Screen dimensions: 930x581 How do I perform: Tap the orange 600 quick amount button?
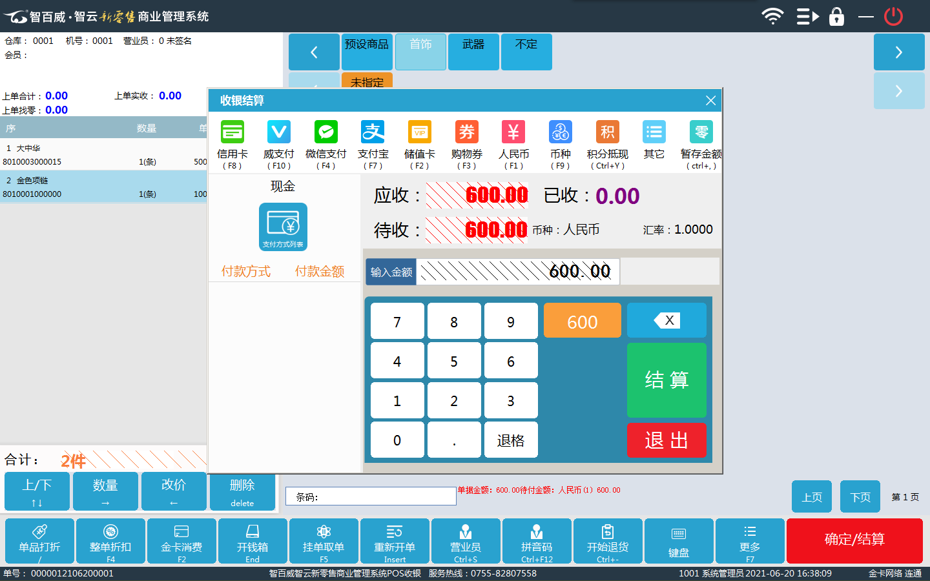click(582, 321)
